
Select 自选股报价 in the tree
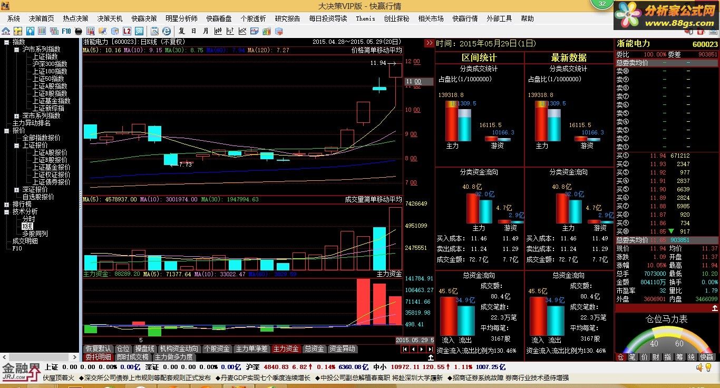[38, 197]
